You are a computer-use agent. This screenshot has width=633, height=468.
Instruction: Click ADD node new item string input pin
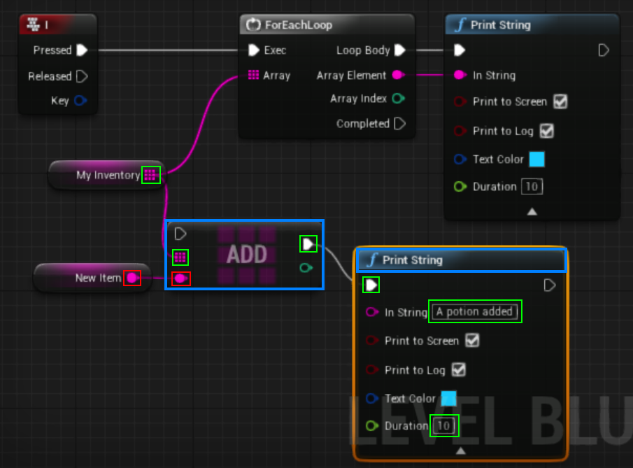click(180, 278)
